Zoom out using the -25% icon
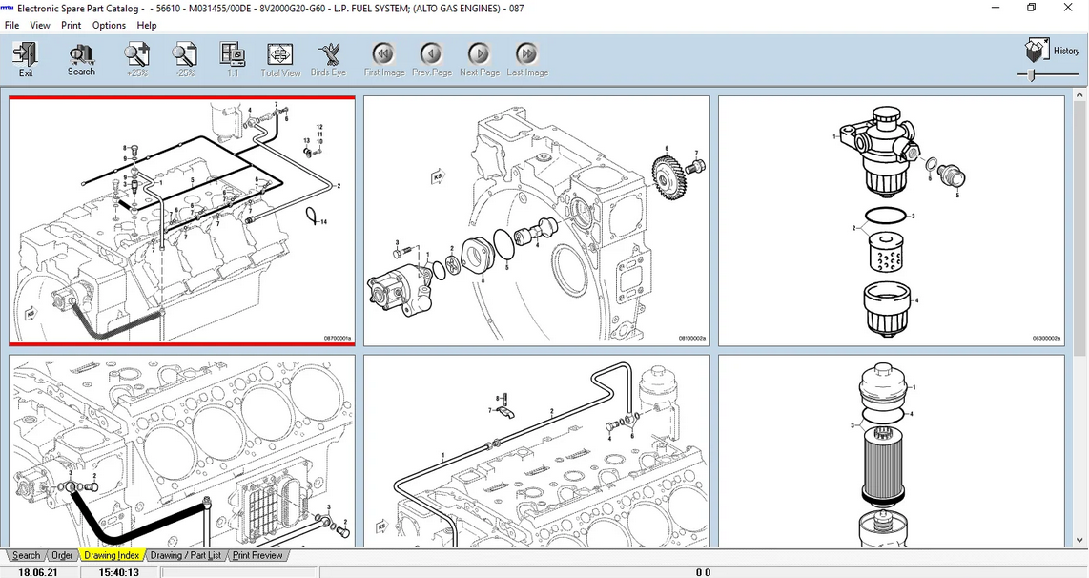 coord(184,59)
